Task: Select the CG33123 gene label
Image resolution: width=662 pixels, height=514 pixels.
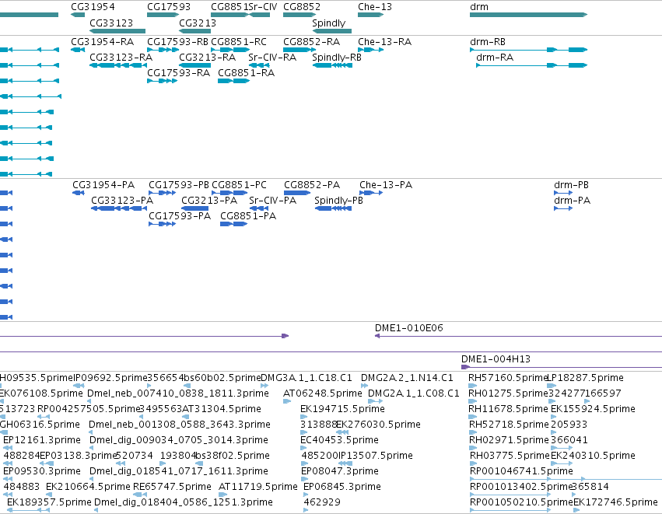Action: coord(111,23)
